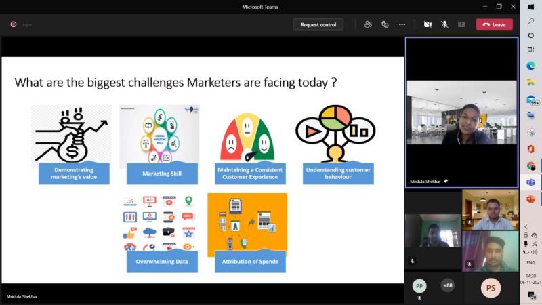The height and width of the screenshot is (305, 542).
Task: Unpin the Mridula Shekhar video
Action: [x=446, y=182]
